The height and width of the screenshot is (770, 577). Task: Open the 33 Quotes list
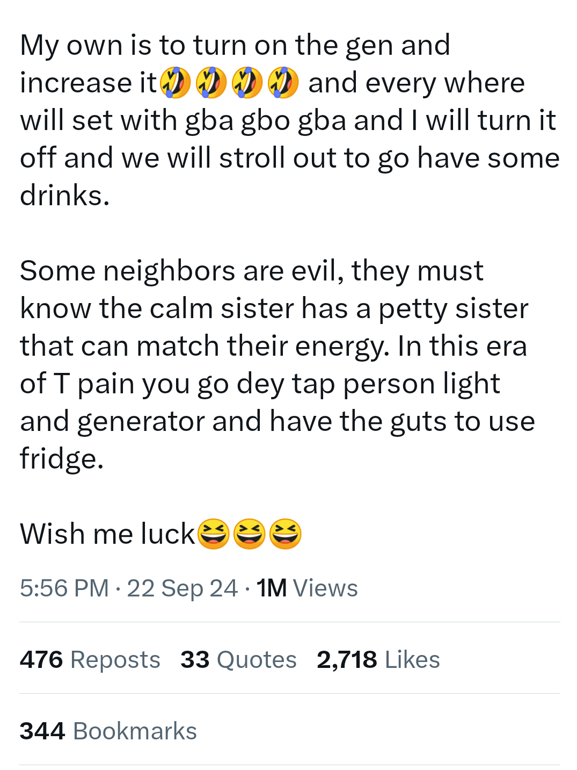pyautogui.click(x=238, y=659)
